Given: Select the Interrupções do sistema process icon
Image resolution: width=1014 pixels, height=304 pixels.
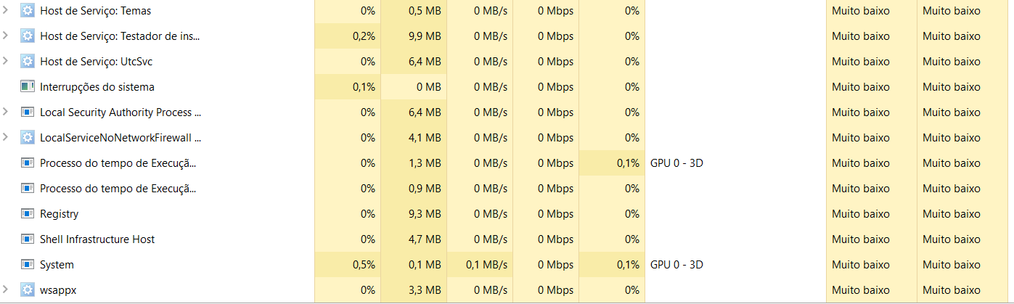Looking at the screenshot, I should point(28,87).
